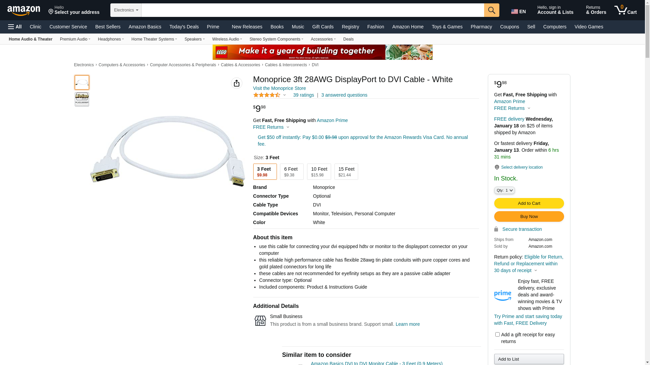Click into the search input field
This screenshot has width=650, height=365.
click(313, 10)
